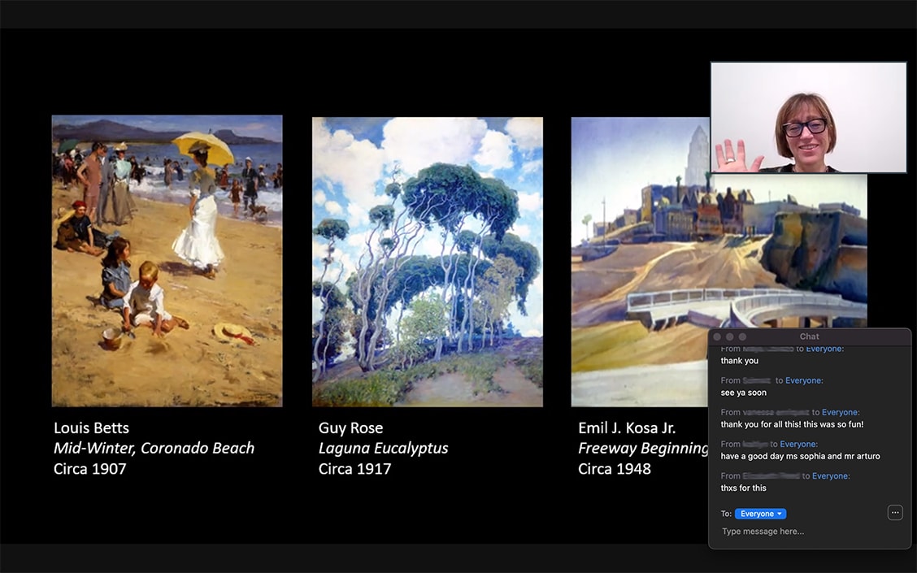Click the 'To:' label in chat

[x=726, y=514]
